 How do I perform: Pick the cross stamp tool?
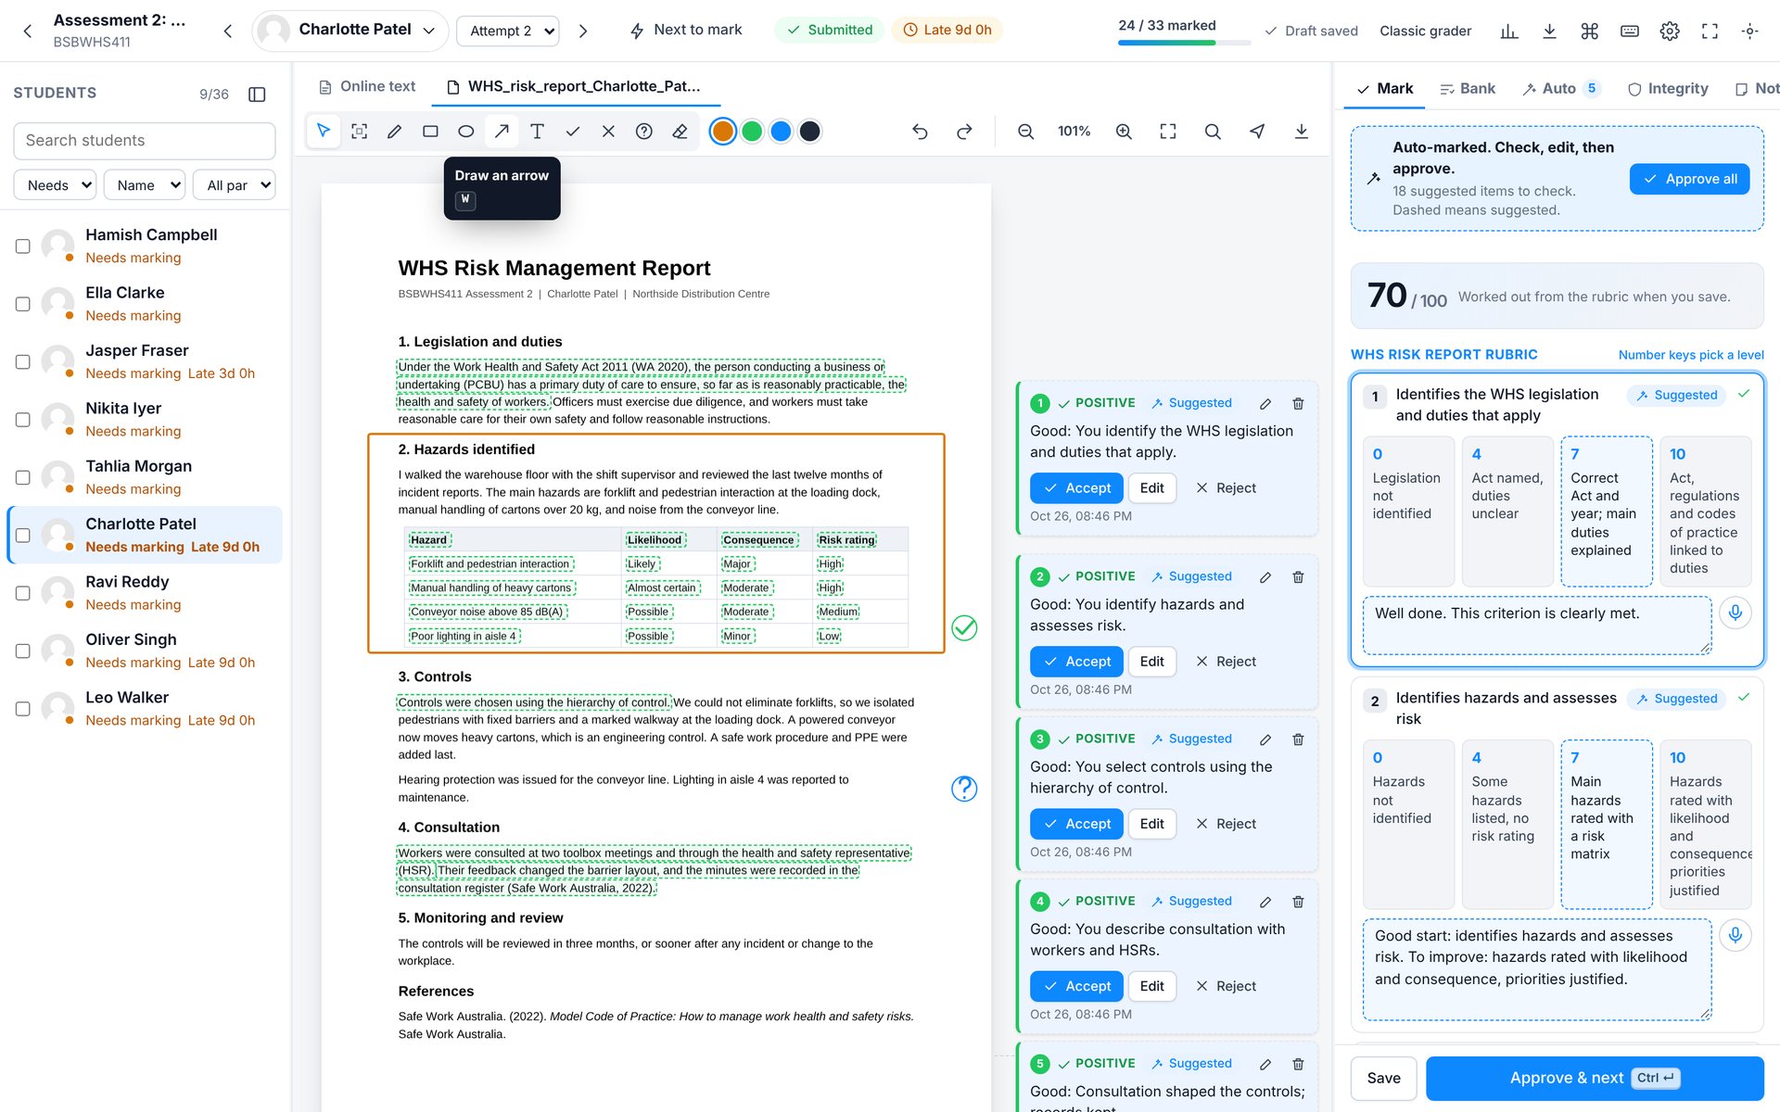(608, 132)
